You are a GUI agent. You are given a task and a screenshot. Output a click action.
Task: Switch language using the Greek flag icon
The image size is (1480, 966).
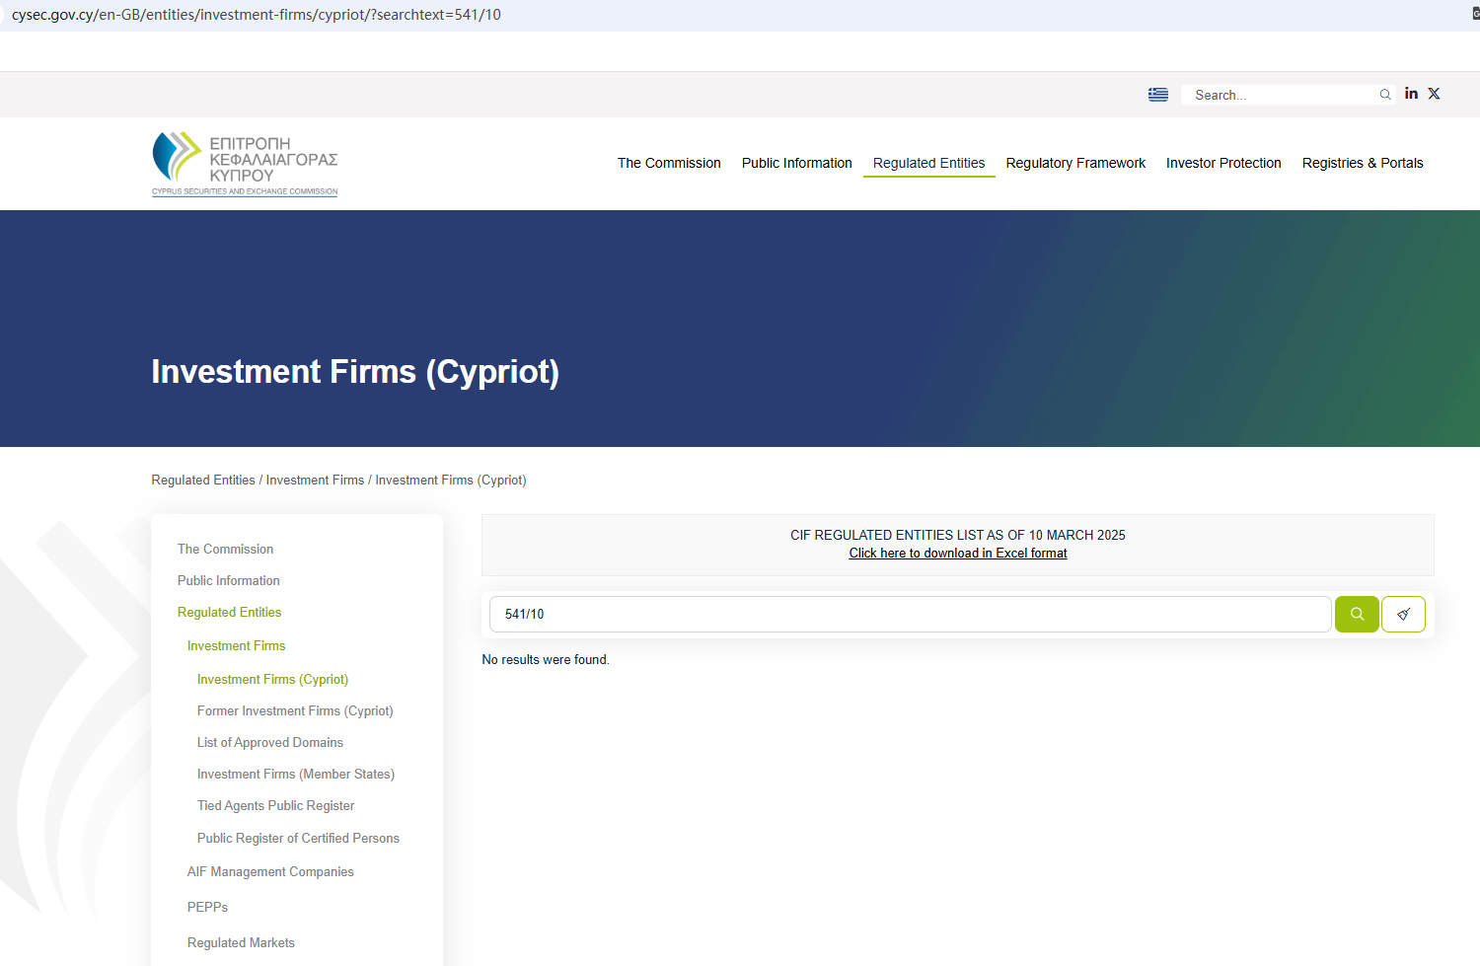tap(1157, 95)
